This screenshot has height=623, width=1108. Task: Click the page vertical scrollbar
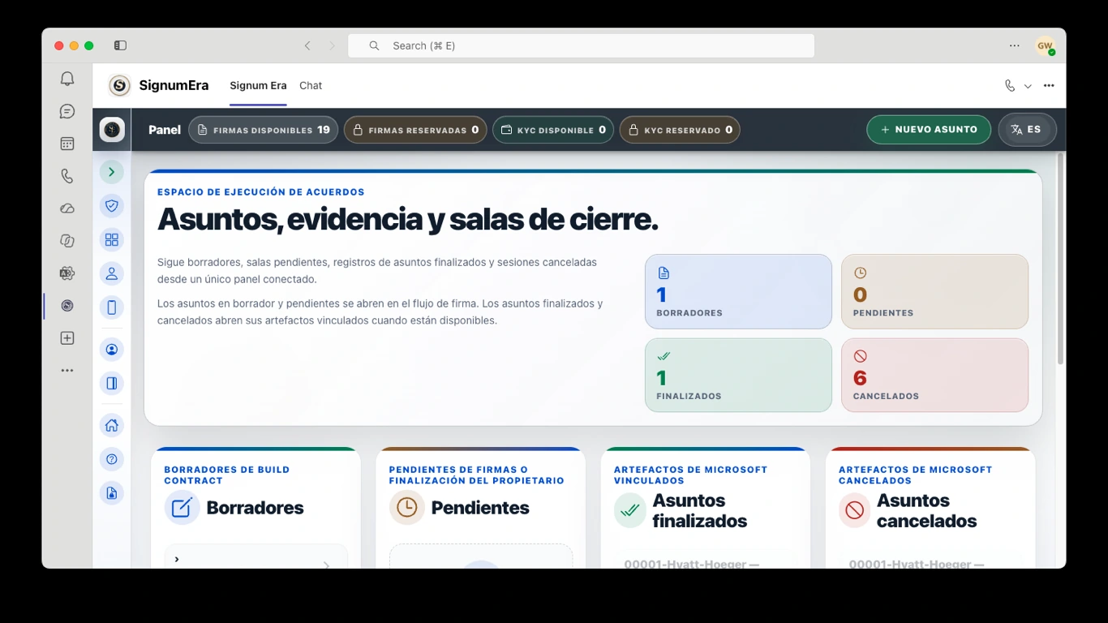pos(1060,260)
